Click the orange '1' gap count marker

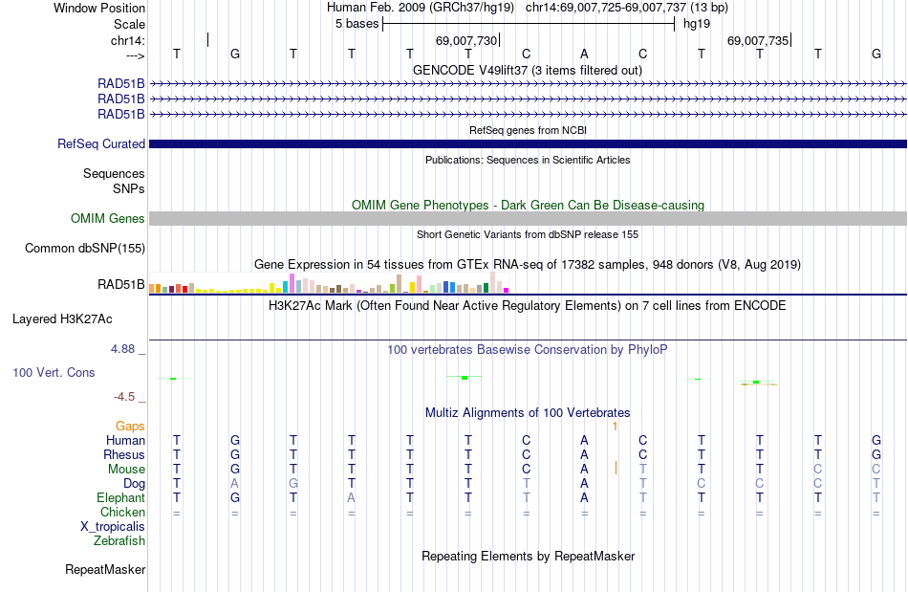point(615,427)
